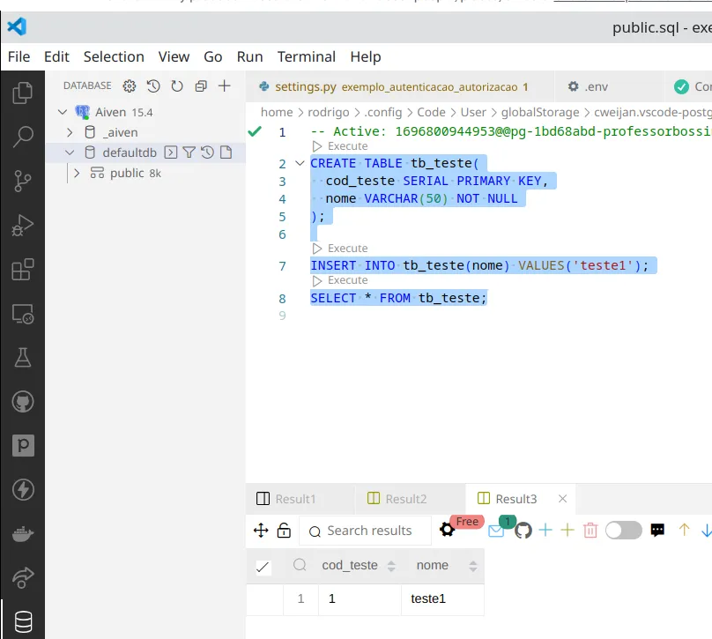Open the mail icon with badge 1
The image size is (712, 639).
click(496, 531)
